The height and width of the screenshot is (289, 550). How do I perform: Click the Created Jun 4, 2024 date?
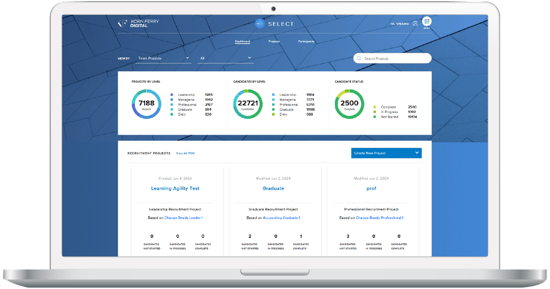(175, 178)
